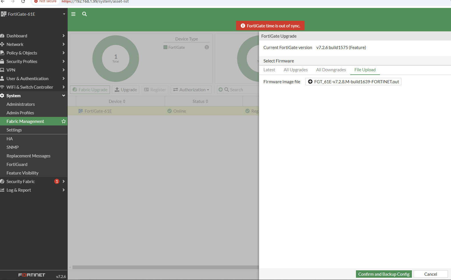Click the plus icon in firmware file field

pyautogui.click(x=310, y=82)
